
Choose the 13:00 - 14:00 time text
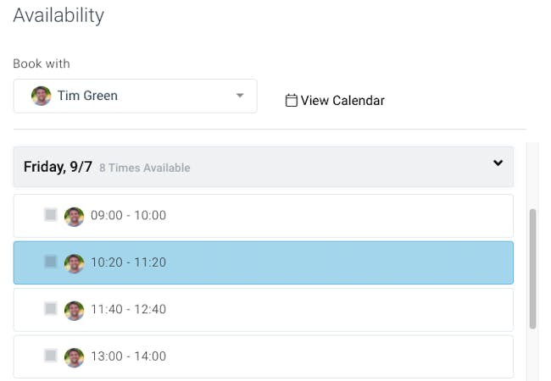click(128, 356)
